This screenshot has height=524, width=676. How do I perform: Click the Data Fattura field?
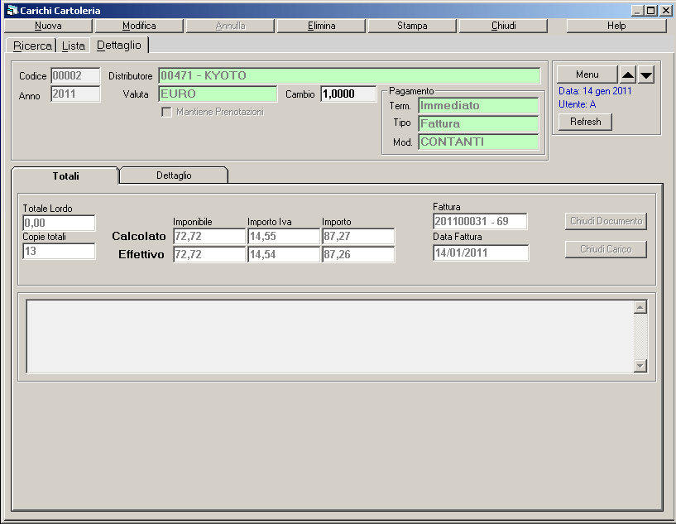click(x=481, y=252)
